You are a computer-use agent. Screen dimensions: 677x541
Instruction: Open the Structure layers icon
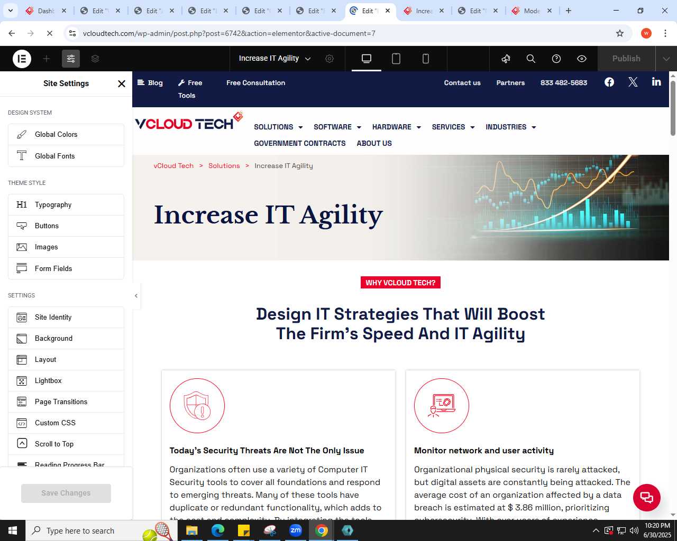pos(95,59)
